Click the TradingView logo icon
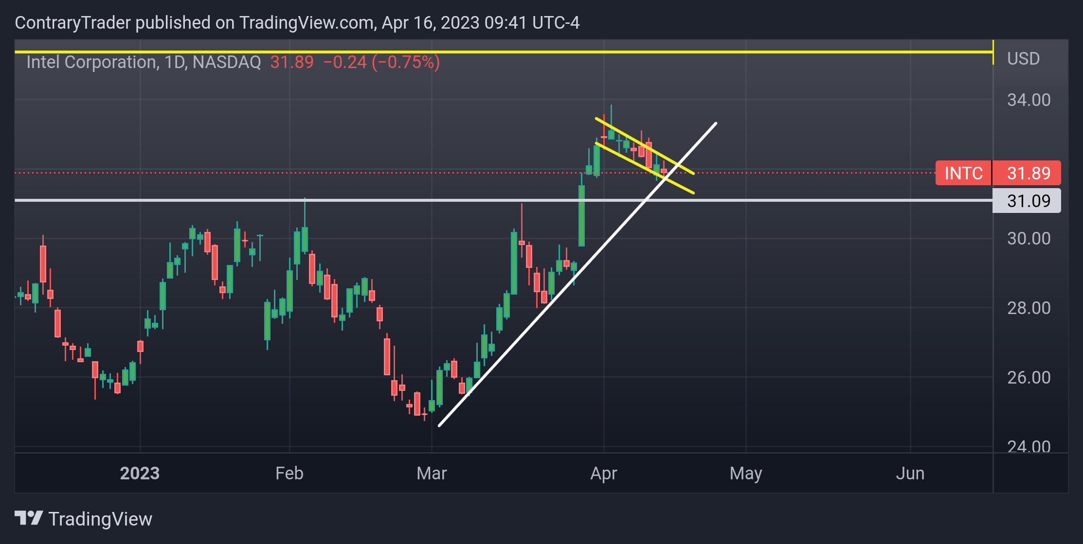 point(29,518)
